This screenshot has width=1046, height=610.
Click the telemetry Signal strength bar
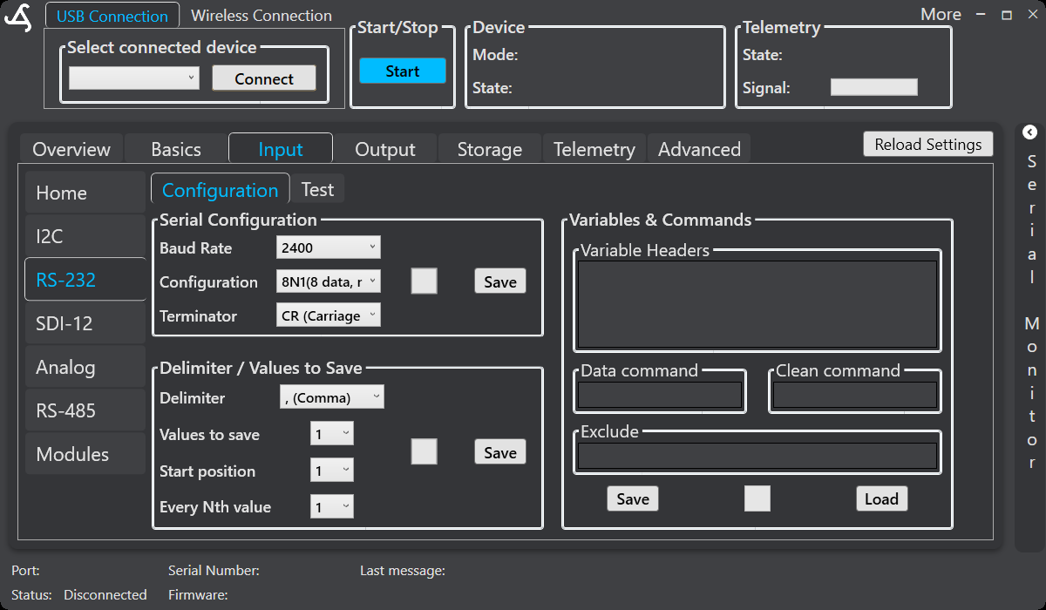[874, 87]
